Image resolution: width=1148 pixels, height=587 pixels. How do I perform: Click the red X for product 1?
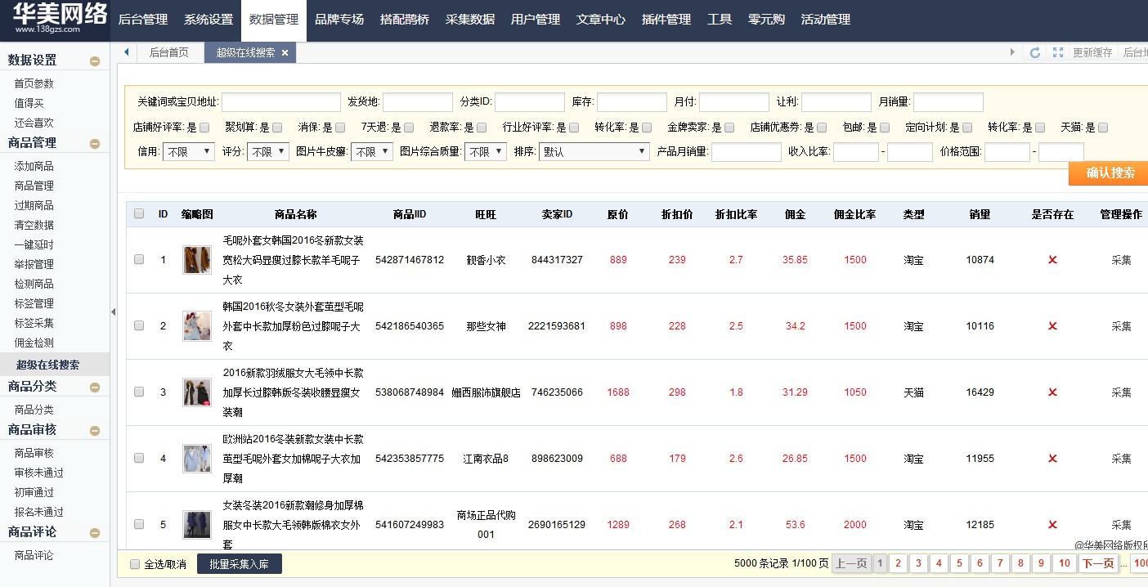(1052, 260)
